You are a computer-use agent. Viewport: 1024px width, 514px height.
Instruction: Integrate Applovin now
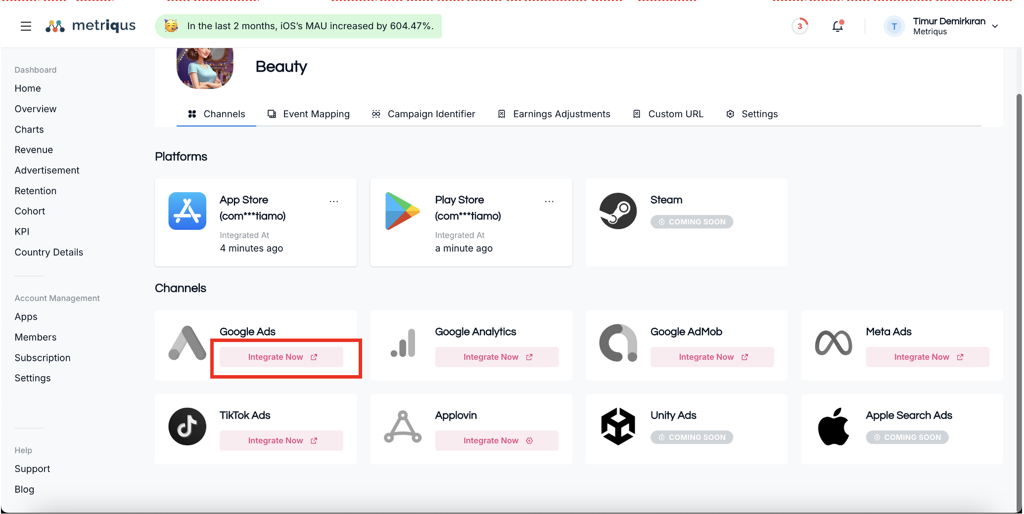tap(497, 440)
